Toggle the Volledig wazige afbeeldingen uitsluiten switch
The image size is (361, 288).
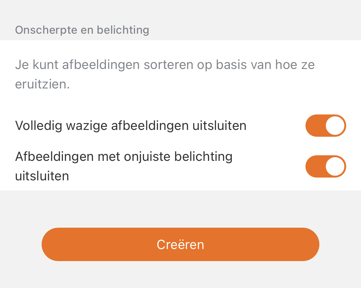tap(326, 126)
